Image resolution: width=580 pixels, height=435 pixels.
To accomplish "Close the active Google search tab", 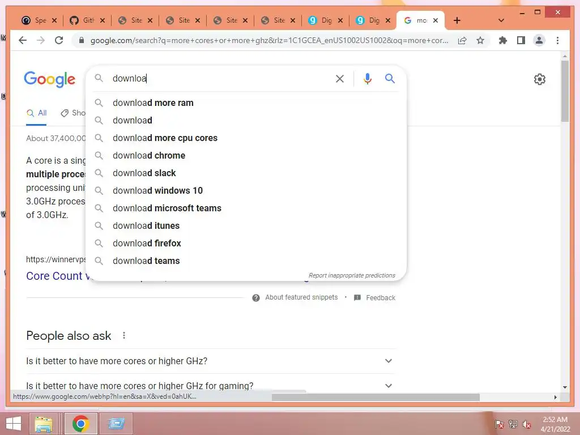I will point(436,20).
